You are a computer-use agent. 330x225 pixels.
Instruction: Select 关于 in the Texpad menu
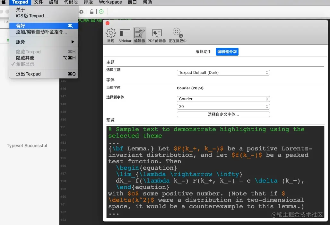pos(44,10)
